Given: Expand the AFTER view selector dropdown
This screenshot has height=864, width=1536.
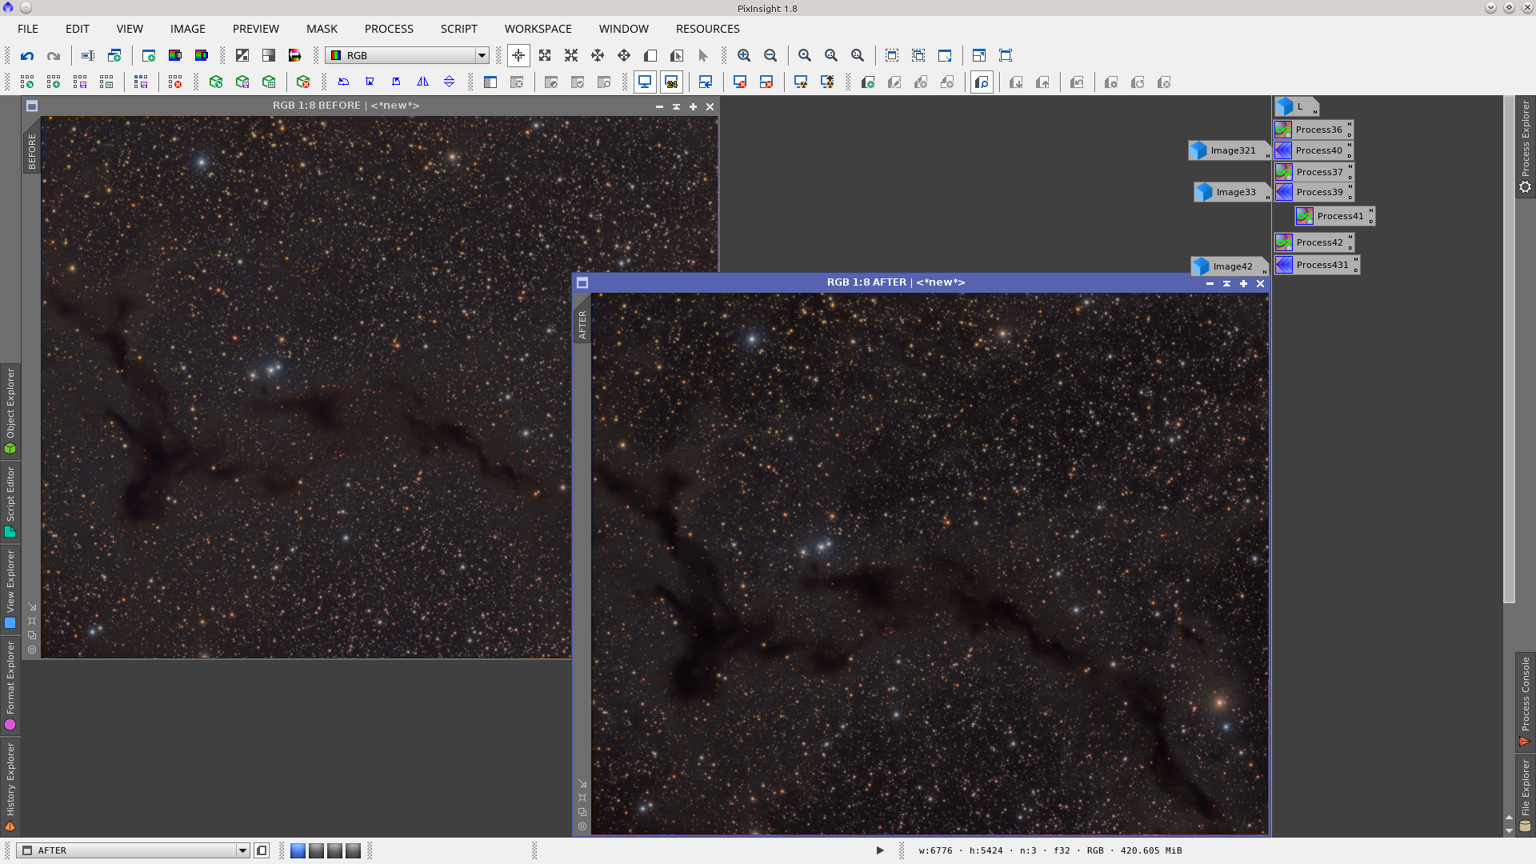Looking at the screenshot, I should (242, 850).
